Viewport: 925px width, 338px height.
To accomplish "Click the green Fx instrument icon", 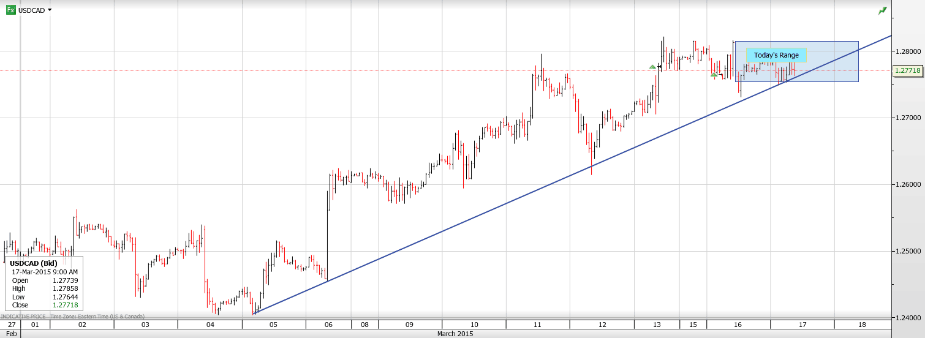I will click(x=11, y=10).
